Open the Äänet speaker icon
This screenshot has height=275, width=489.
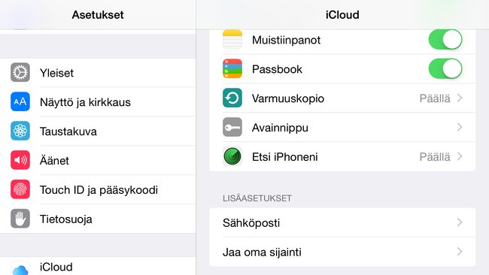click(20, 160)
